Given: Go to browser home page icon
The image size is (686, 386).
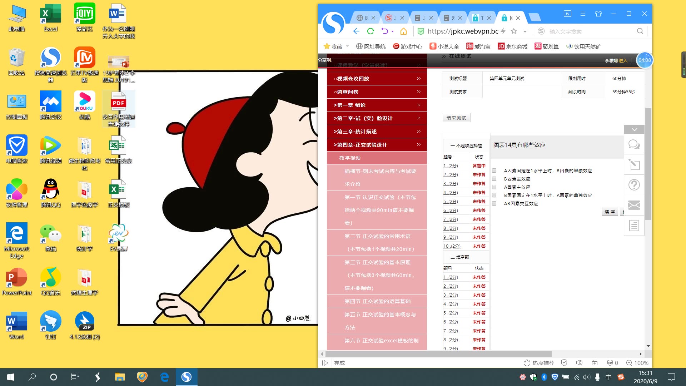Looking at the screenshot, I should (x=404, y=31).
